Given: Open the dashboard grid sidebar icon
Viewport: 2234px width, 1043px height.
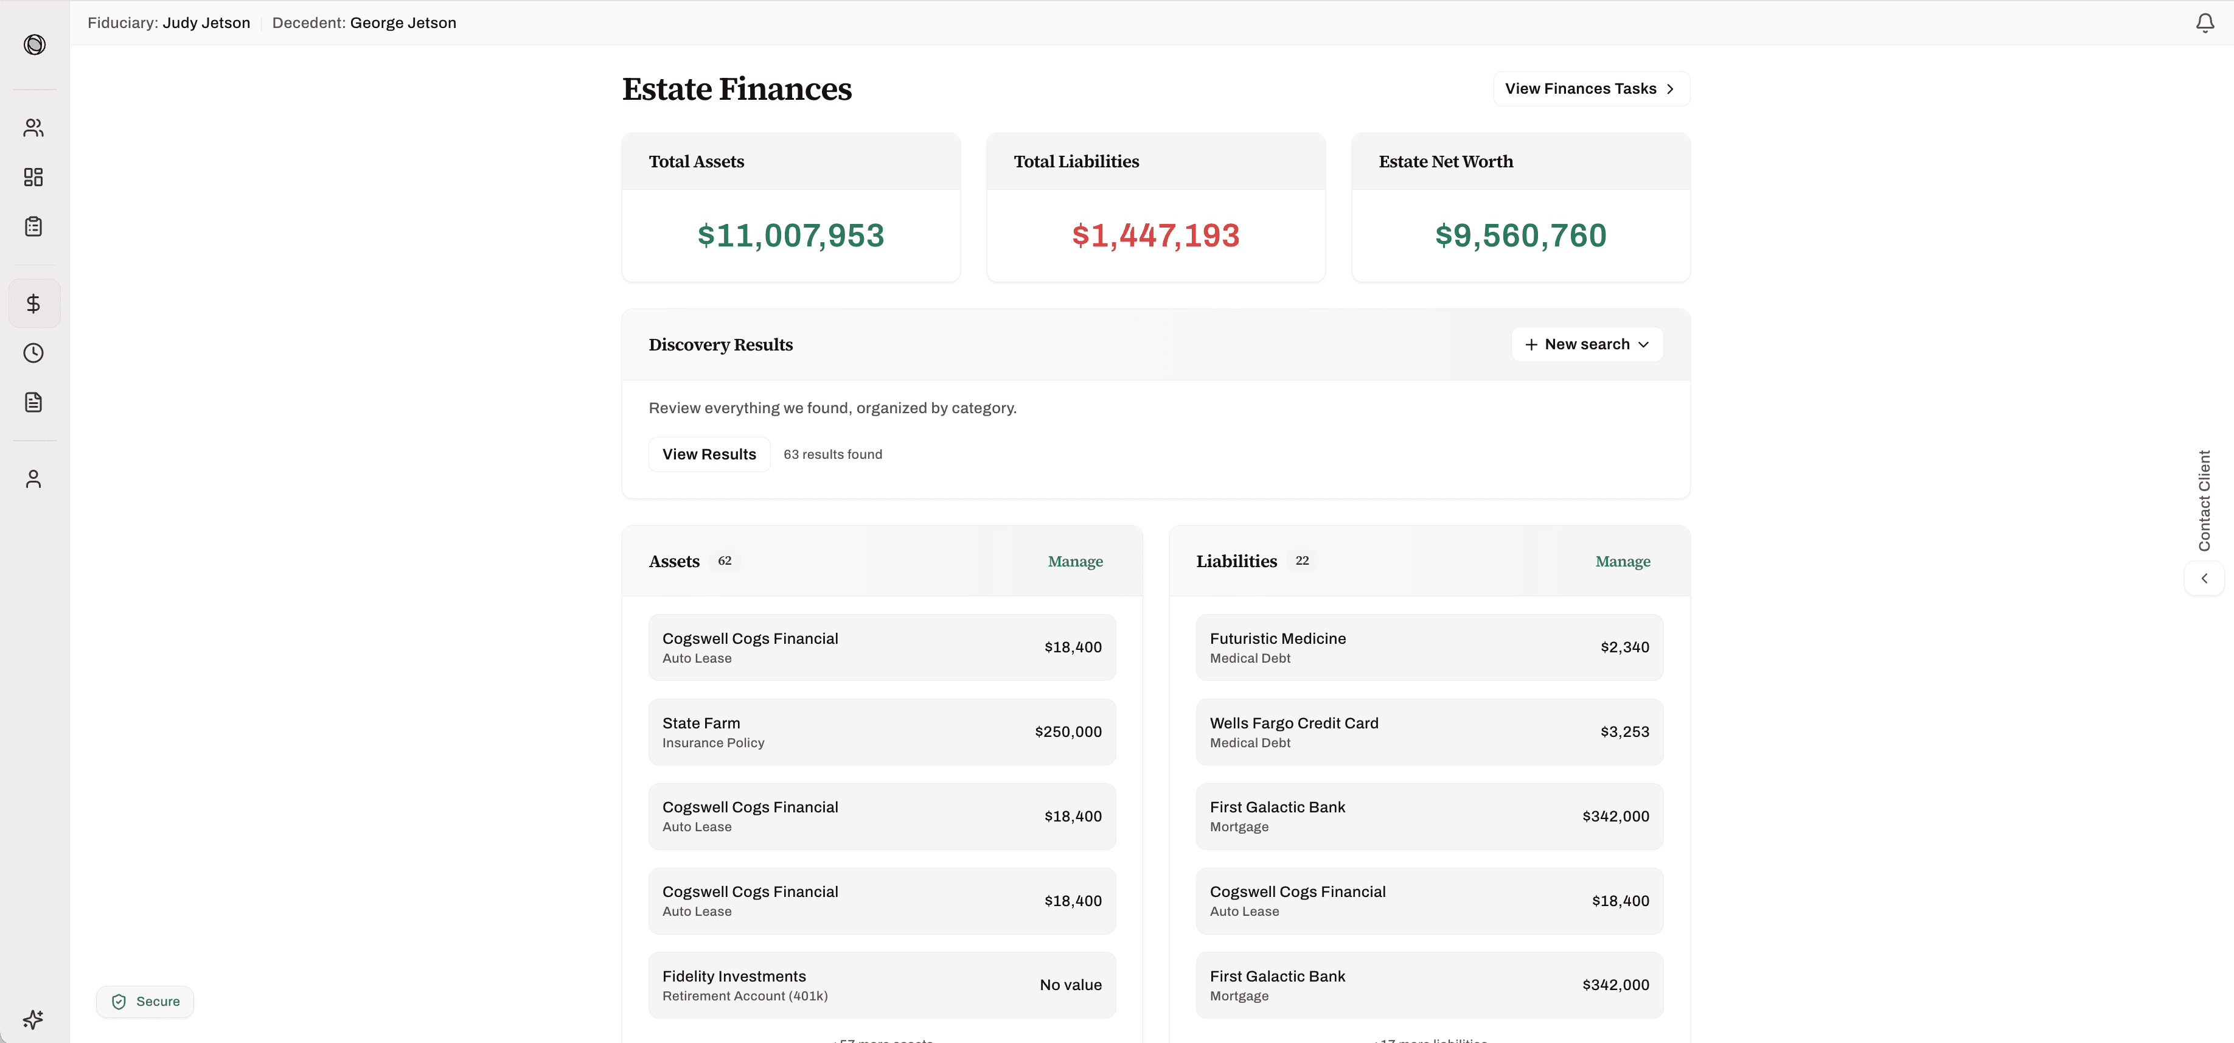Looking at the screenshot, I should [x=34, y=177].
